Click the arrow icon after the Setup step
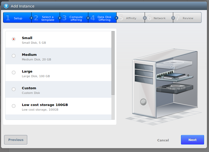Screen dimensions: 209x152 [x=31, y=18]
